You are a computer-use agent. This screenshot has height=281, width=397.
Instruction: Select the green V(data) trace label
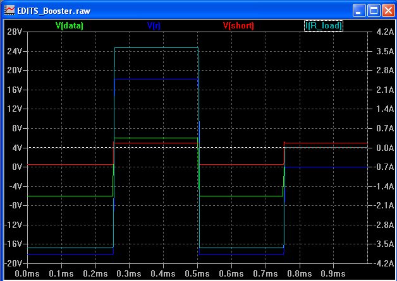pyautogui.click(x=70, y=26)
